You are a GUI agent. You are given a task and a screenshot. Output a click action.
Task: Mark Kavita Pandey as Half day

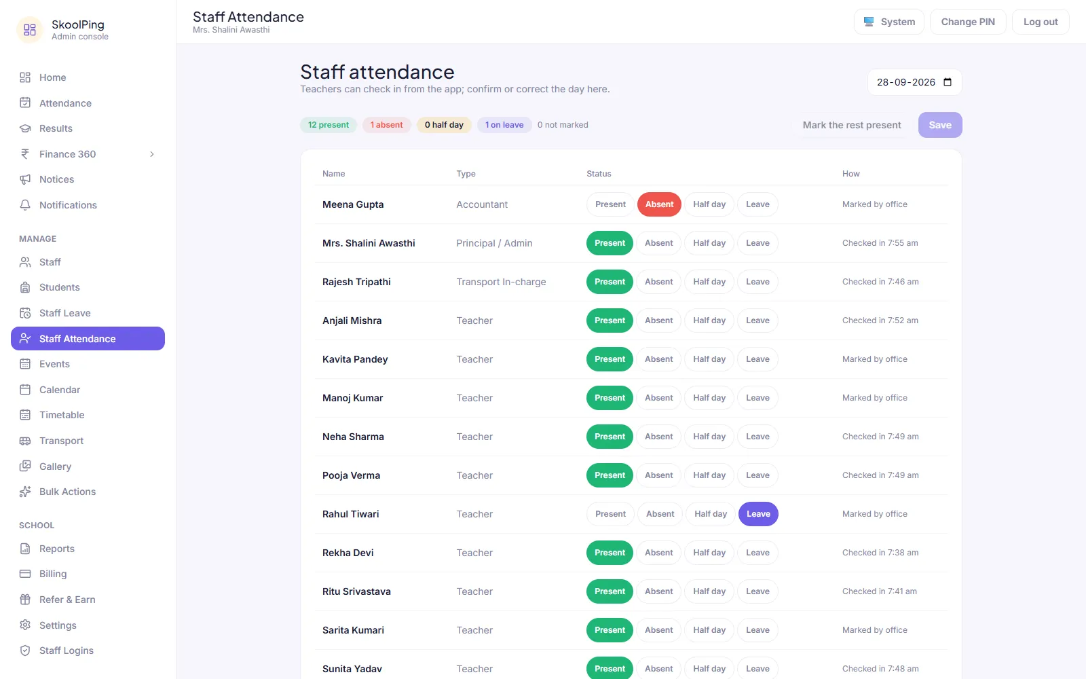pos(709,359)
